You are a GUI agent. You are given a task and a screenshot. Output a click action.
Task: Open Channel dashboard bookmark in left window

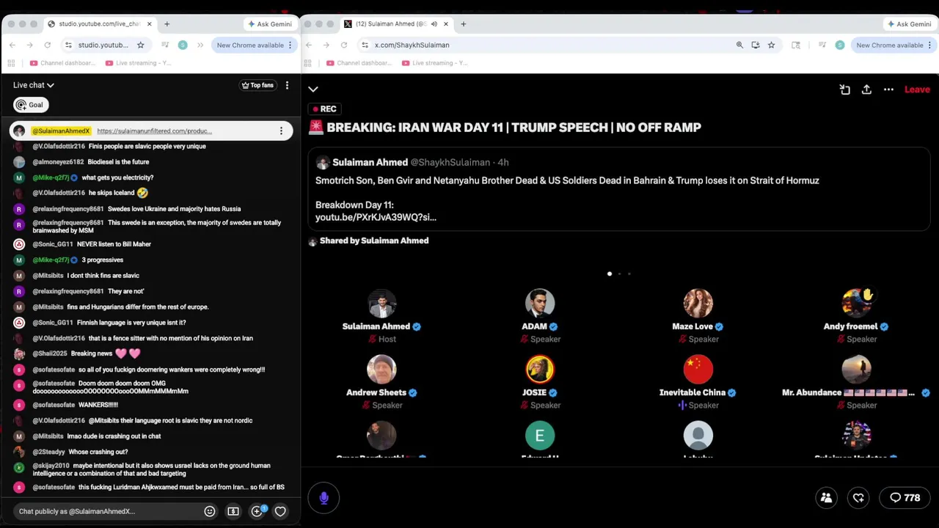click(x=63, y=63)
